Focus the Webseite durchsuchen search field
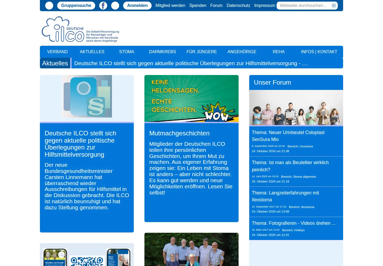The image size is (383, 266). coord(307,6)
